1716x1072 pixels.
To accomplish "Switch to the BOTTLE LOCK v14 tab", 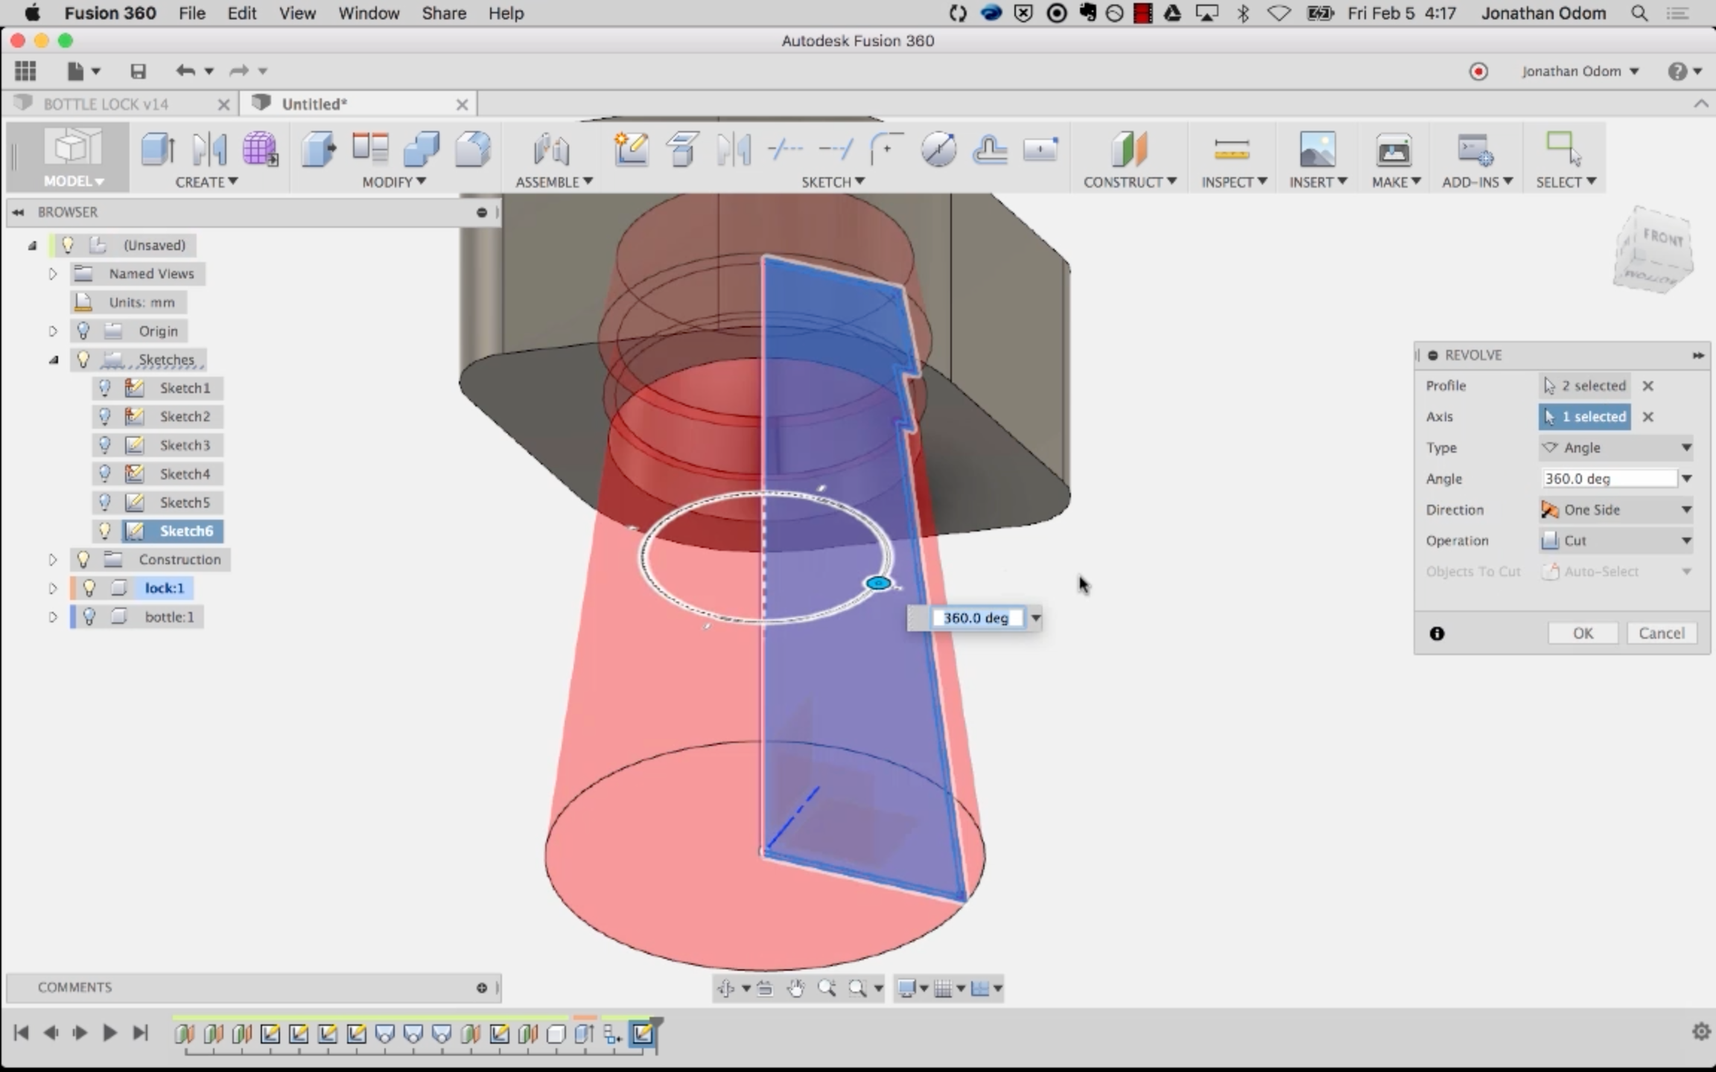I will click(x=106, y=104).
